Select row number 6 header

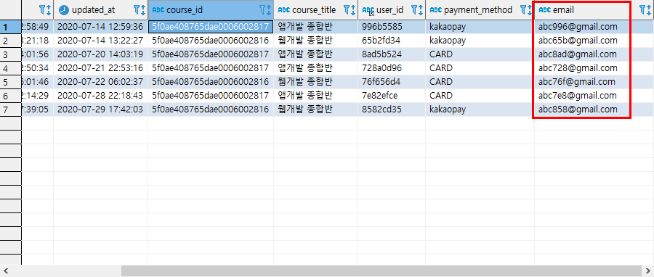coord(10,96)
